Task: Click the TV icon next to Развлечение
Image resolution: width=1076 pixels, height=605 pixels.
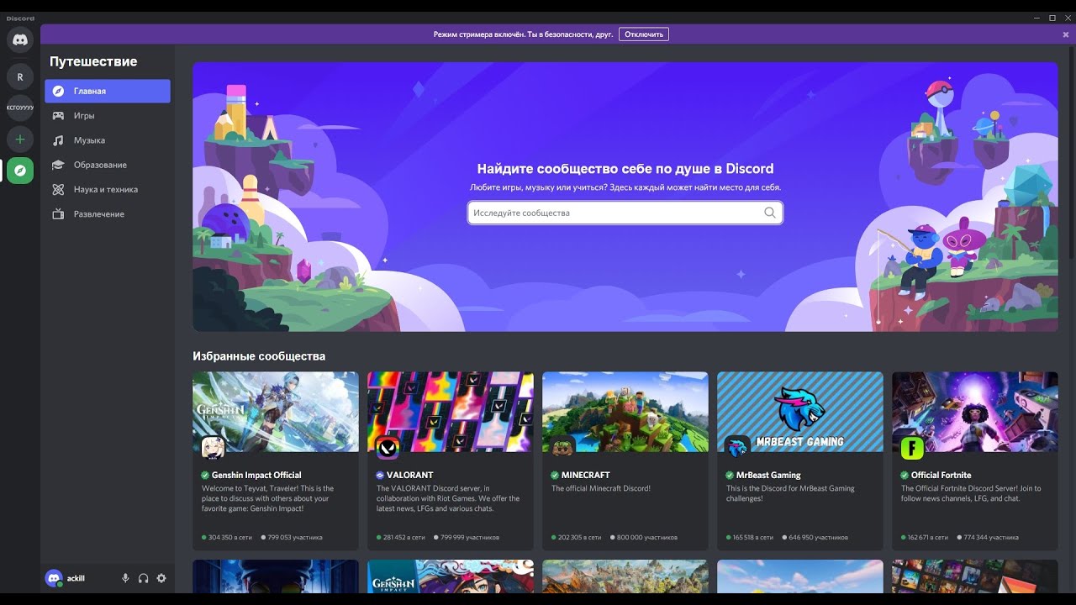Action: coord(58,214)
